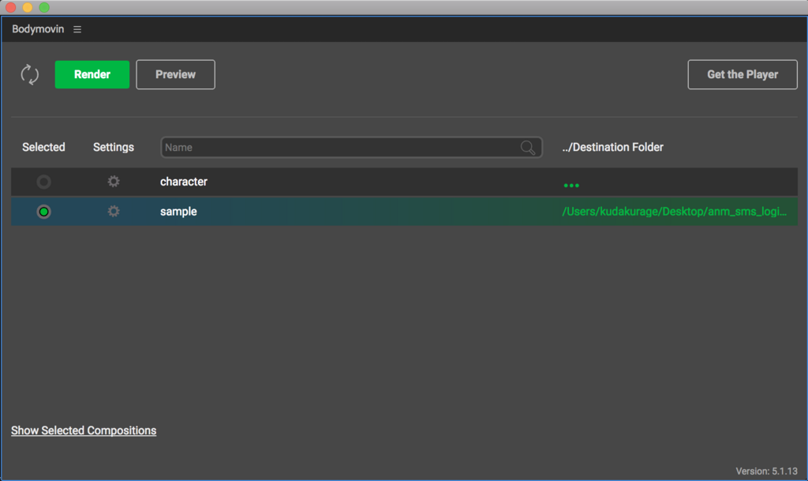Image resolution: width=808 pixels, height=481 pixels.
Task: Click the Selected column header
Action: coord(44,147)
